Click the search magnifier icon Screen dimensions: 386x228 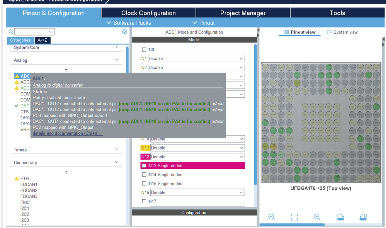tap(11, 32)
